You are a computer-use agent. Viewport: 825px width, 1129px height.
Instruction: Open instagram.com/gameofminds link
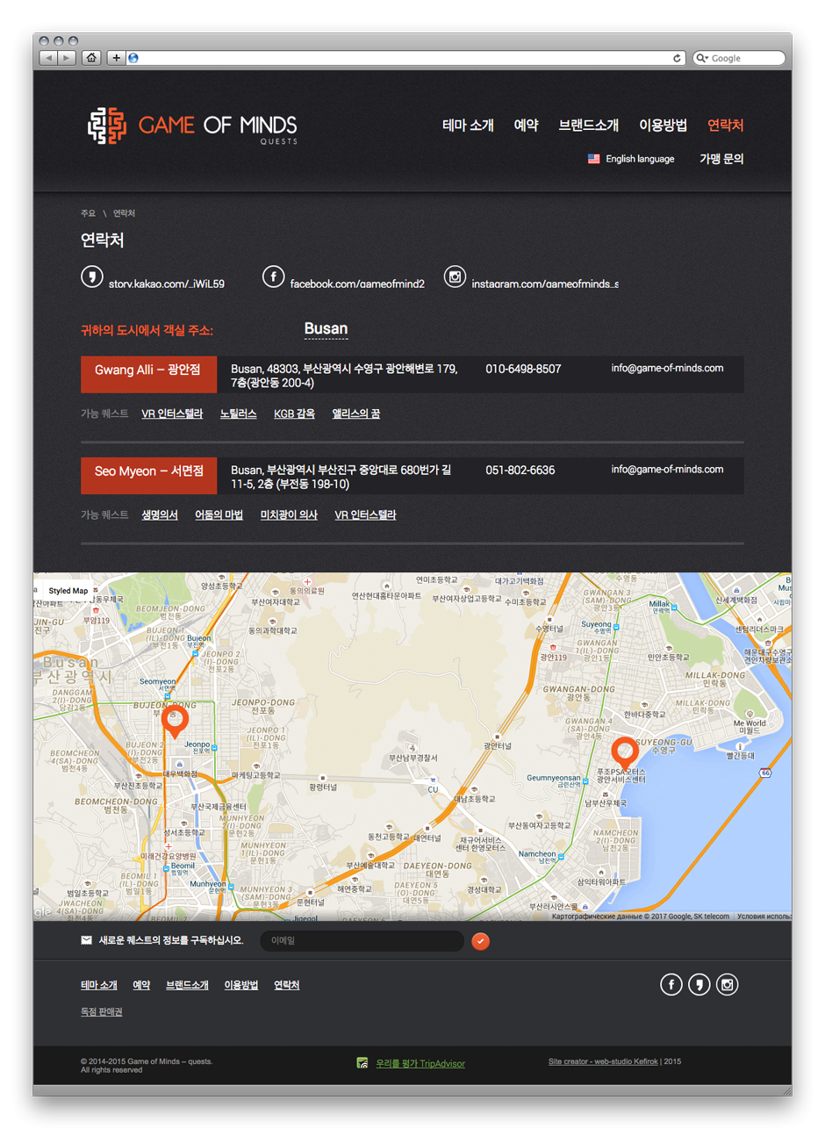(x=545, y=284)
